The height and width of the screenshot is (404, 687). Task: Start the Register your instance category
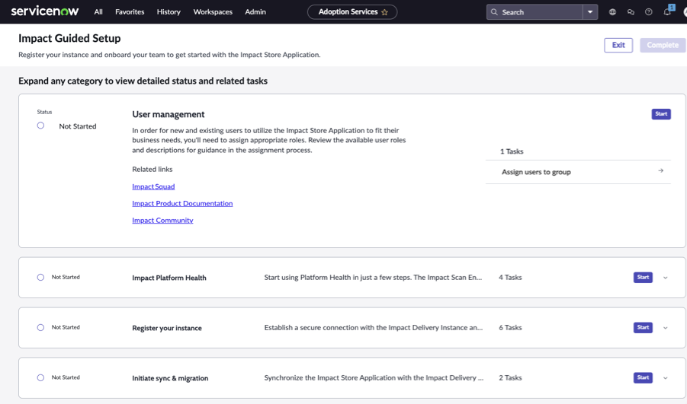click(x=643, y=327)
